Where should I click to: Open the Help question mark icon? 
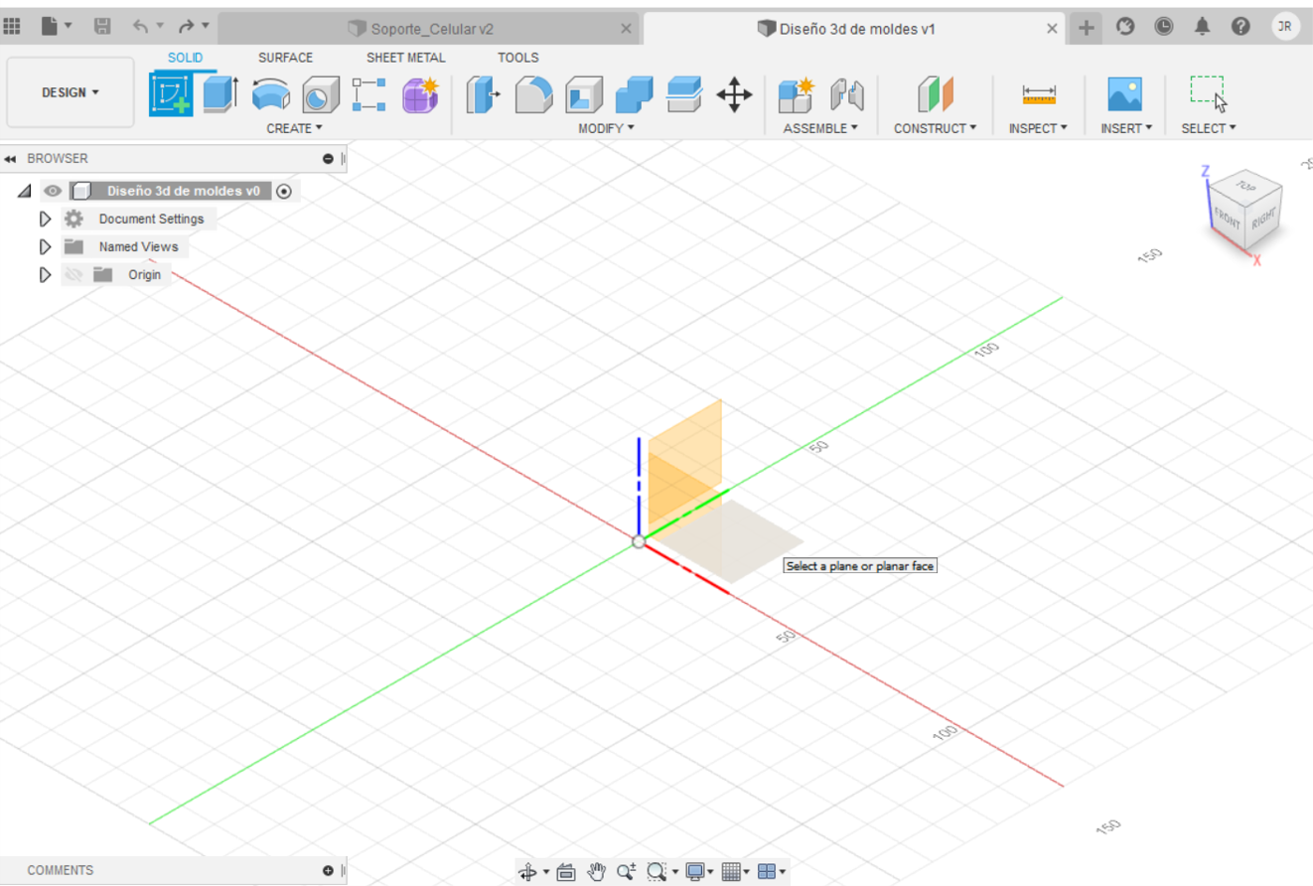coord(1240,27)
